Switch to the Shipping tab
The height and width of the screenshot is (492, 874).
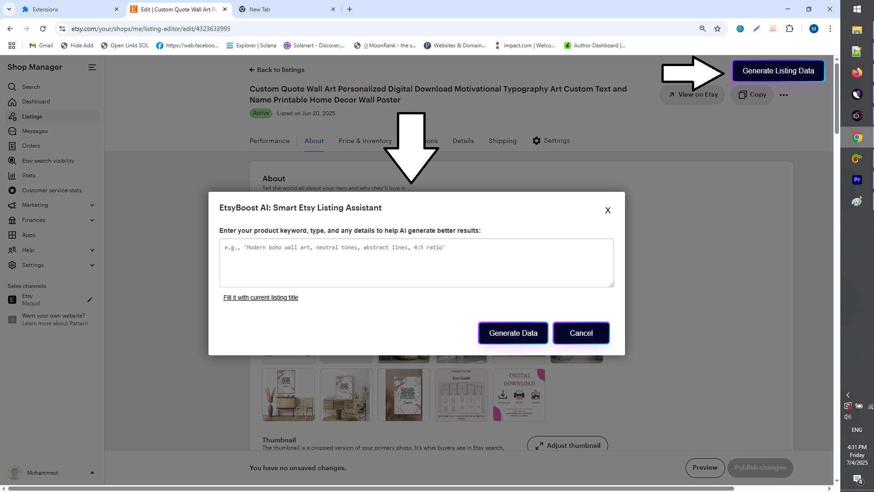tap(503, 141)
